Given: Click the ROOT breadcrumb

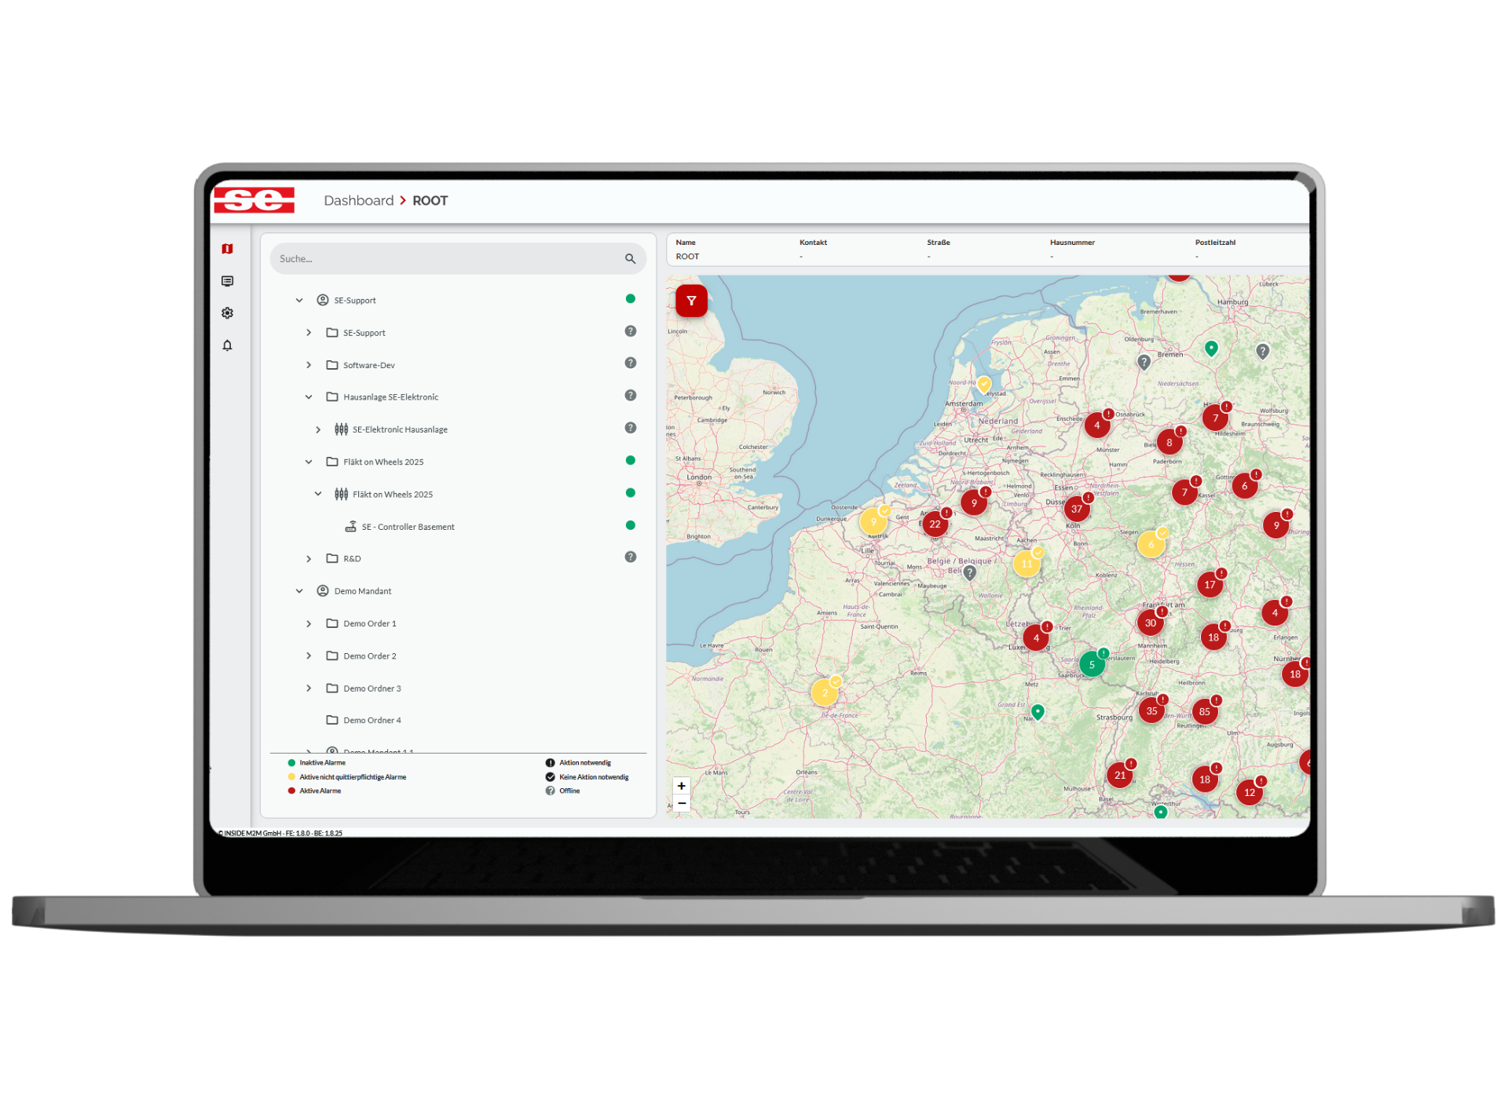Looking at the screenshot, I should tap(430, 201).
